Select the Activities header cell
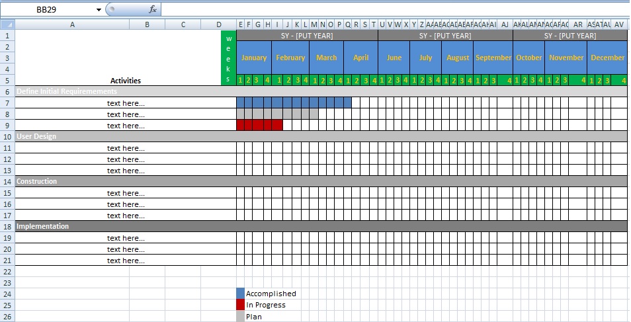Viewport: 631px width, 322px height. tap(126, 81)
